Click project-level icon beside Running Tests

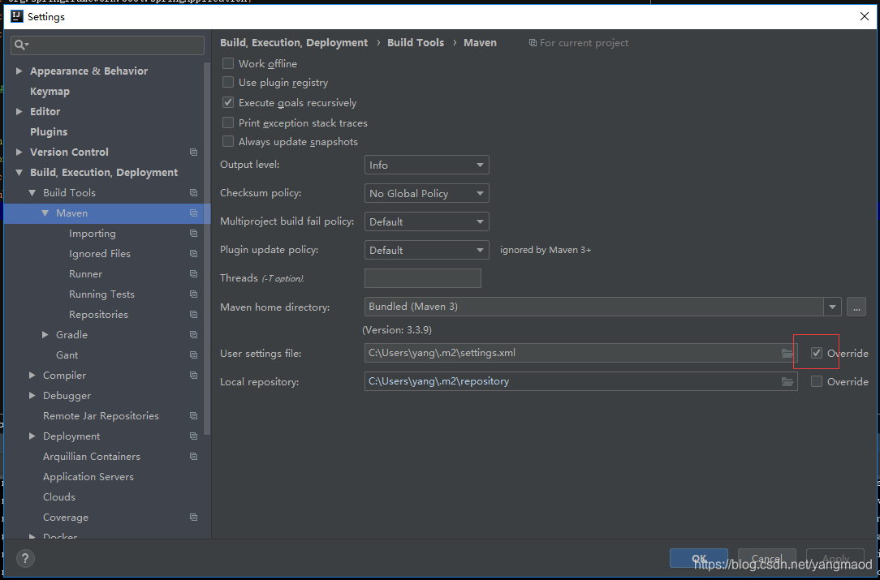(194, 294)
